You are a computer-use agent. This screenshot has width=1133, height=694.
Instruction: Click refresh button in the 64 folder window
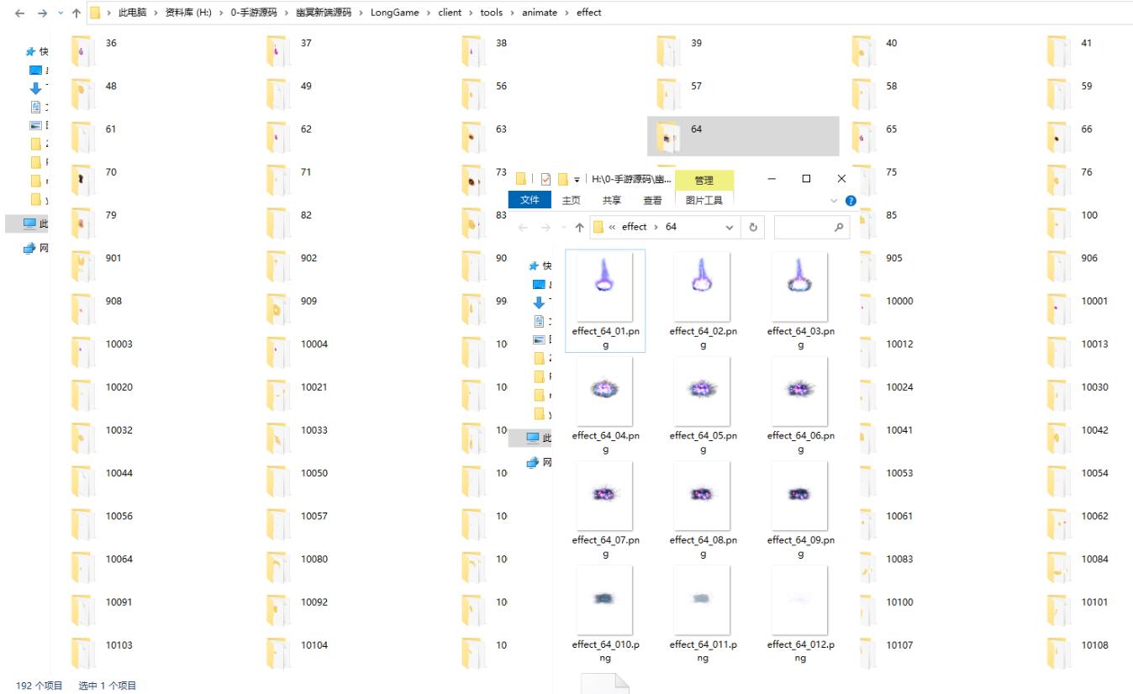click(x=753, y=227)
